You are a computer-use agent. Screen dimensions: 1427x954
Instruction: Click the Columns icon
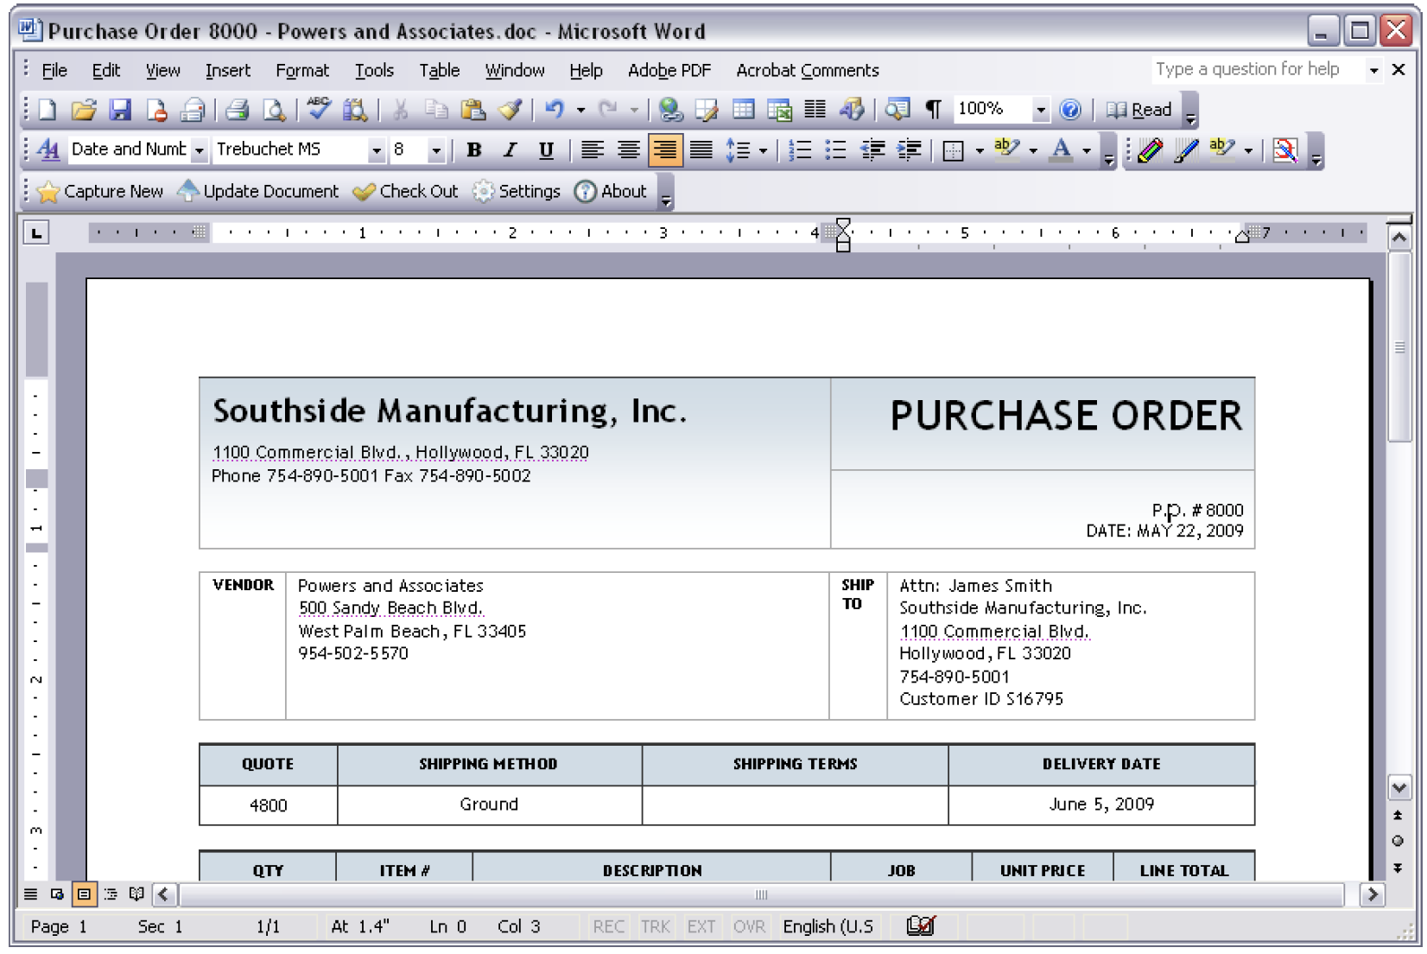tap(815, 110)
